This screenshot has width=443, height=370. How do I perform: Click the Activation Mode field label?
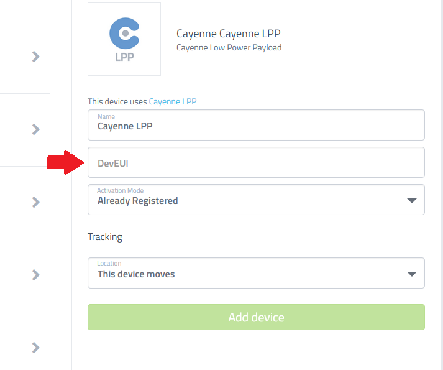click(x=121, y=190)
